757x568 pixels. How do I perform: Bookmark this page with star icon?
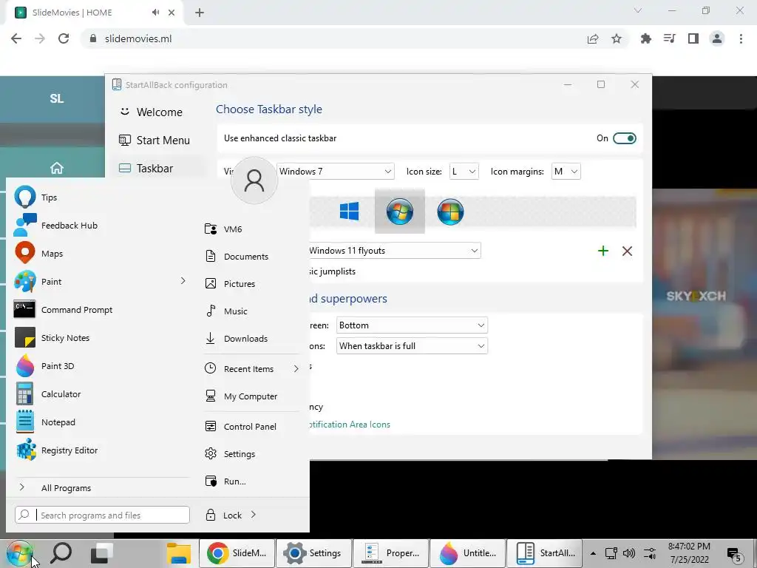pos(617,38)
